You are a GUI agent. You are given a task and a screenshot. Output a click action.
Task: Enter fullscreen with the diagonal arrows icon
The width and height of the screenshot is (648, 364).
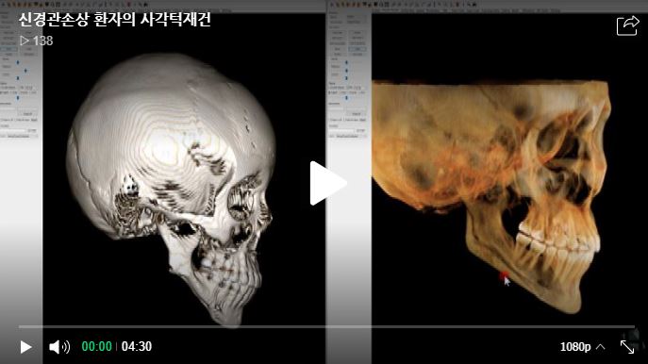click(627, 347)
